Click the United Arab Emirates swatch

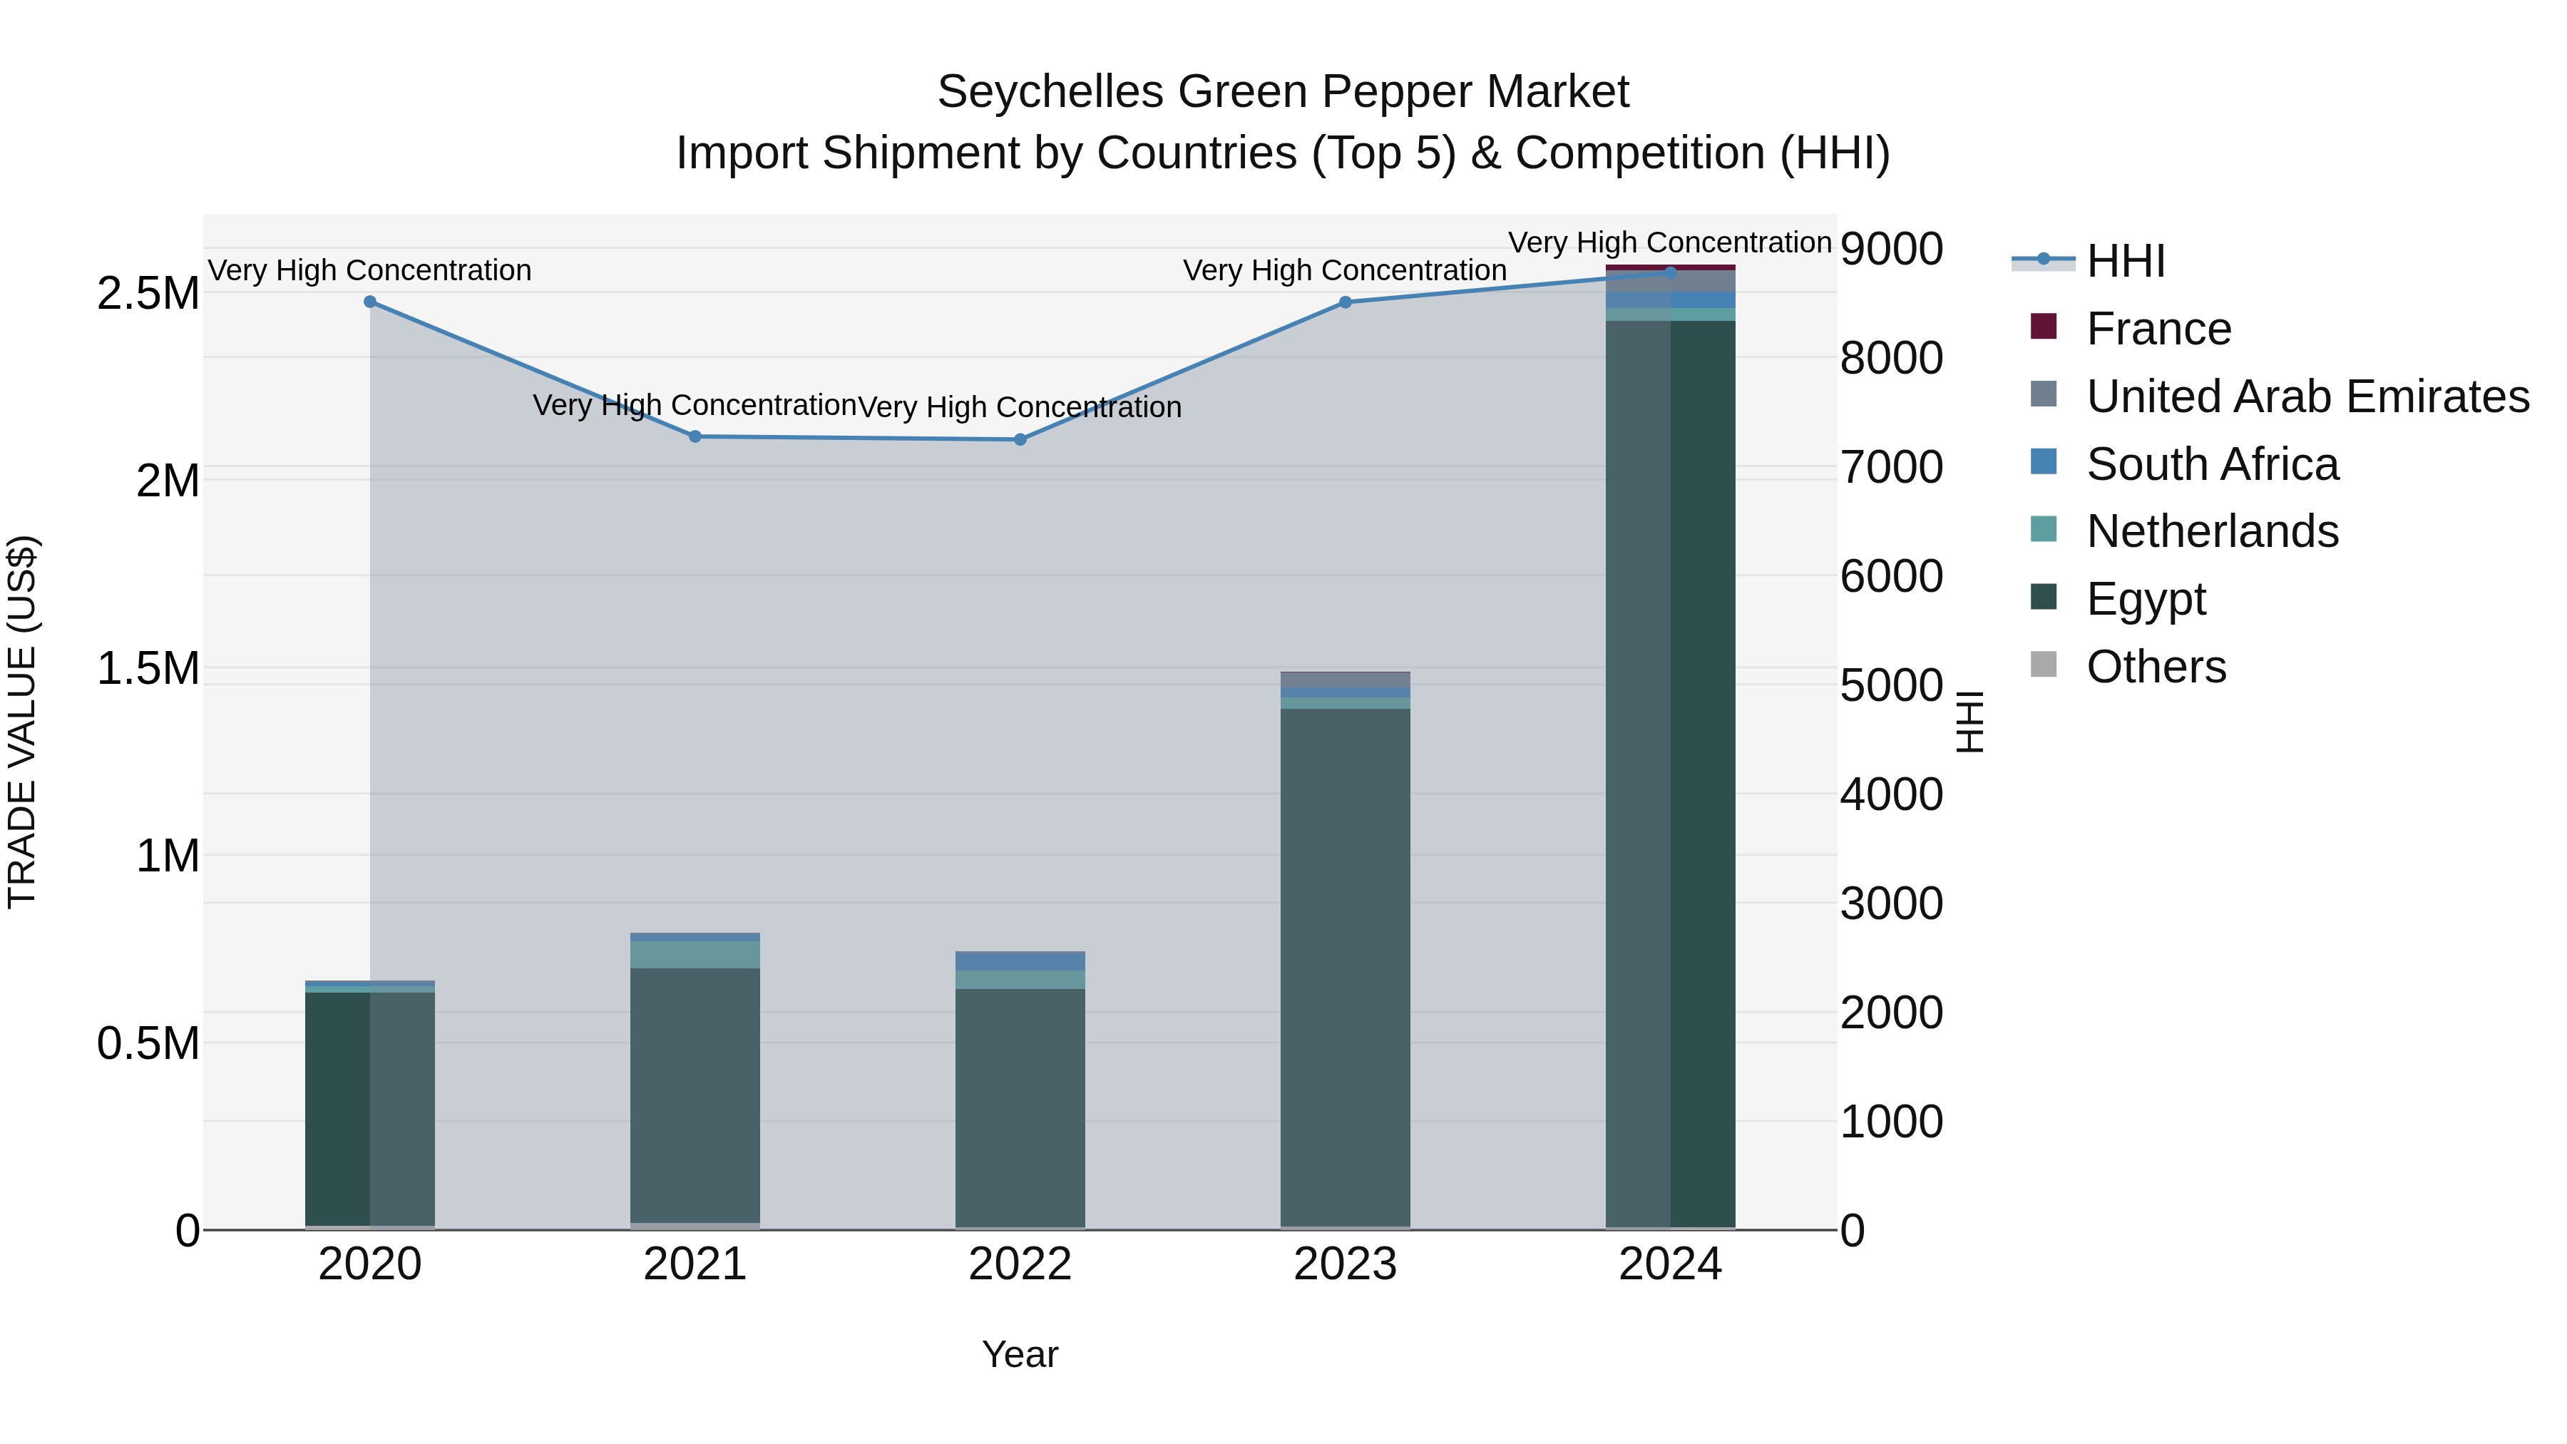pos(2043,394)
